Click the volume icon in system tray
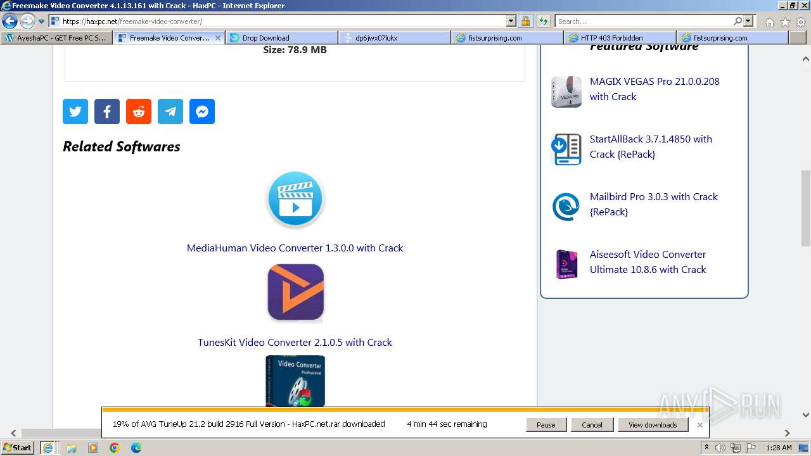Image resolution: width=811 pixels, height=456 pixels. pyautogui.click(x=720, y=448)
